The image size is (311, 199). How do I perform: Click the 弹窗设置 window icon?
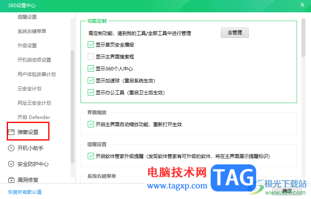click(11, 132)
